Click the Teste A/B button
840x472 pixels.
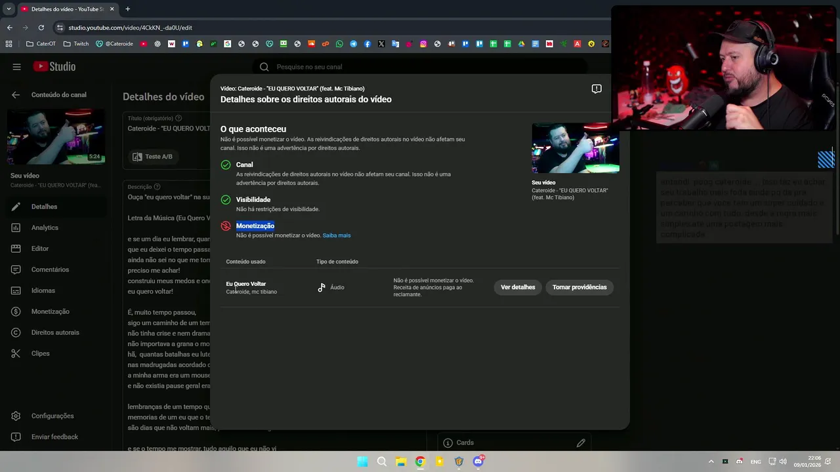[x=152, y=157]
